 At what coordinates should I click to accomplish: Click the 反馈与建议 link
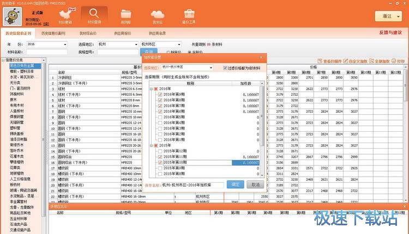click(390, 33)
